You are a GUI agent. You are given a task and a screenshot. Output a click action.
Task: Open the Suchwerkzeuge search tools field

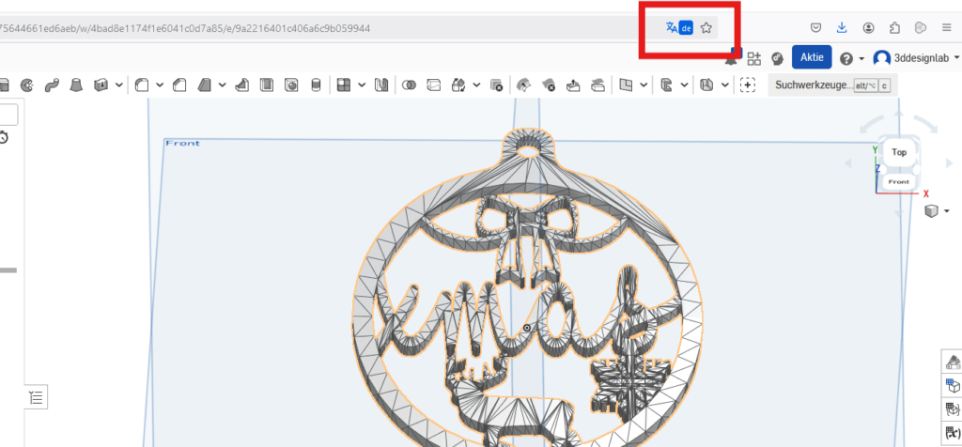coord(832,85)
